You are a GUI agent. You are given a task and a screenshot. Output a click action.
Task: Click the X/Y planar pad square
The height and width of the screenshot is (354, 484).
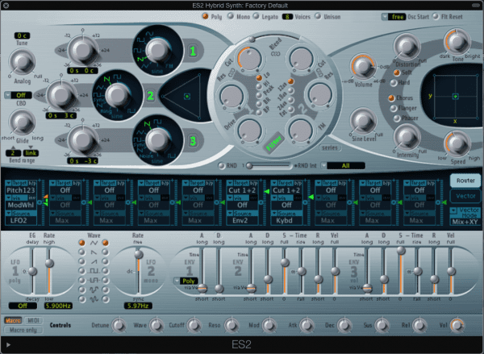[455, 97]
